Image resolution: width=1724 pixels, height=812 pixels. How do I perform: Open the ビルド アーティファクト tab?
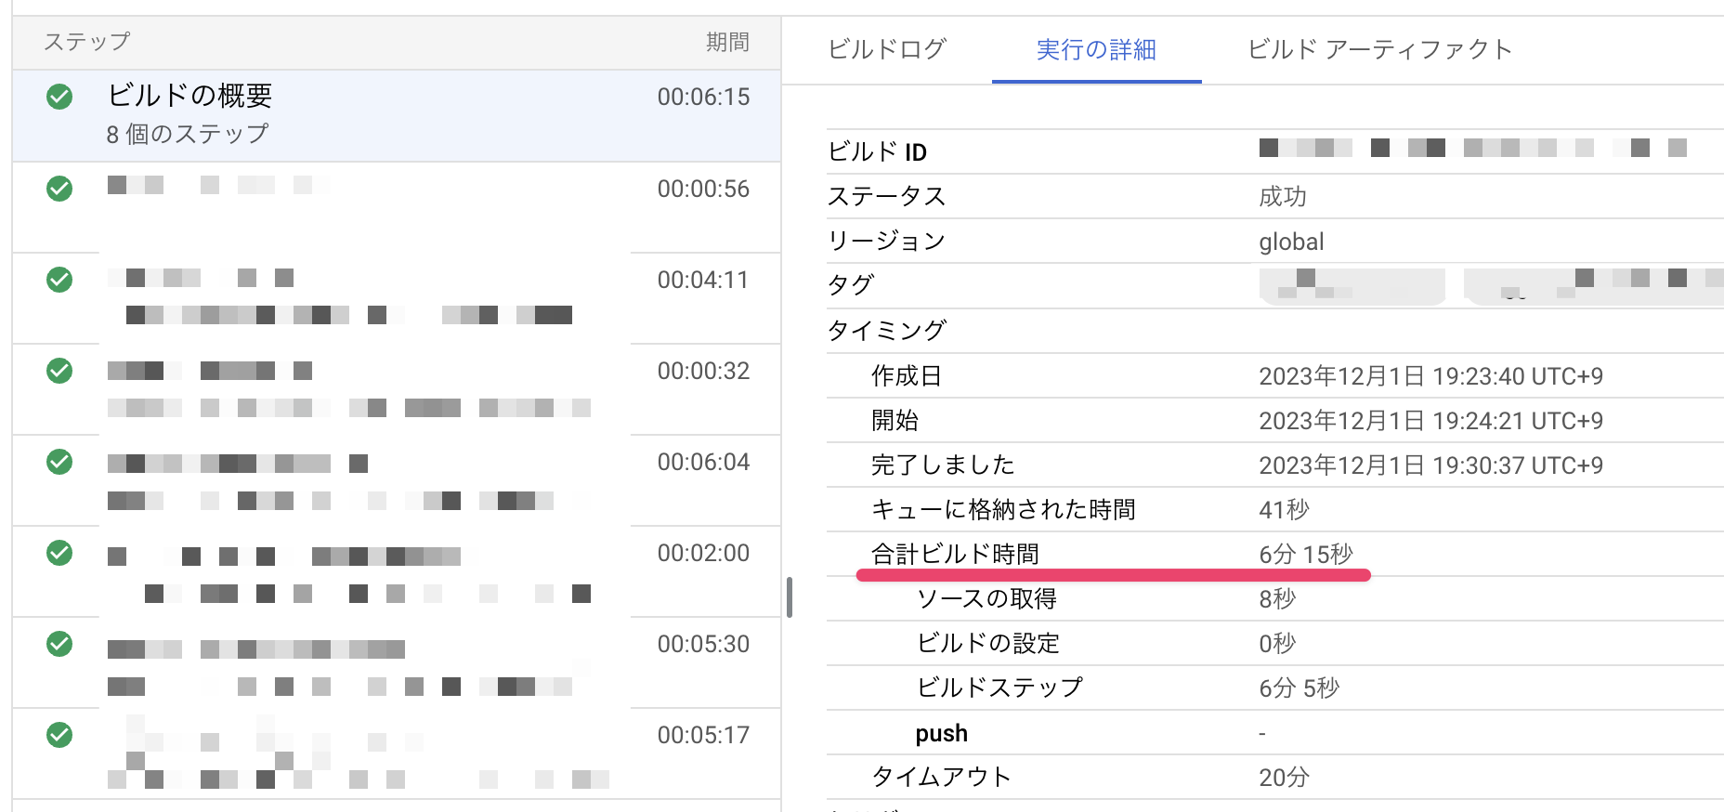pyautogui.click(x=1379, y=49)
